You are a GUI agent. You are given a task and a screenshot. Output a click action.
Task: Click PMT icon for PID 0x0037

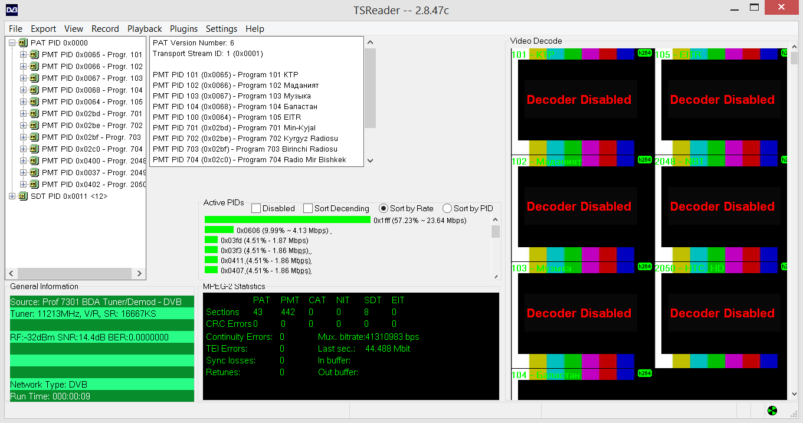coord(34,172)
